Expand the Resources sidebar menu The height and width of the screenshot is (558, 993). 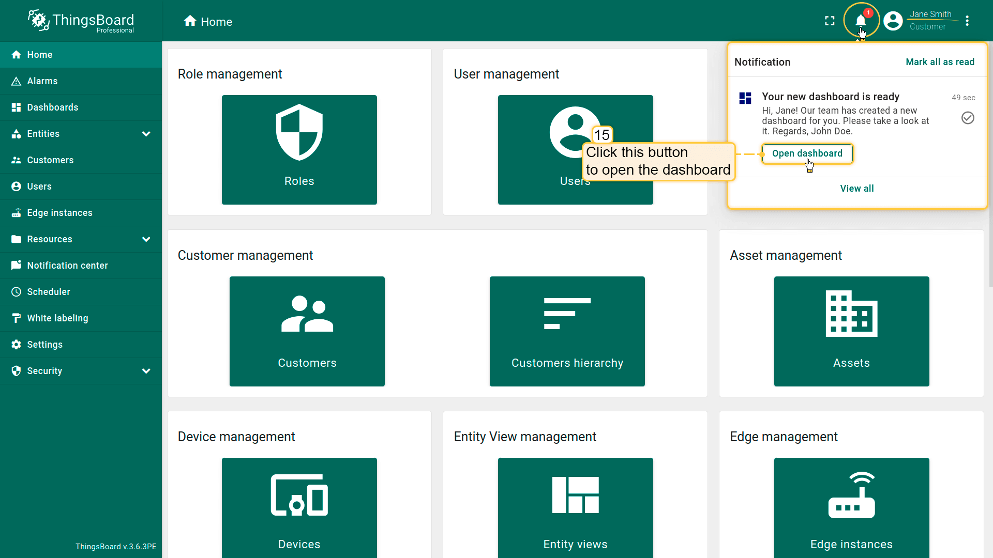click(146, 239)
